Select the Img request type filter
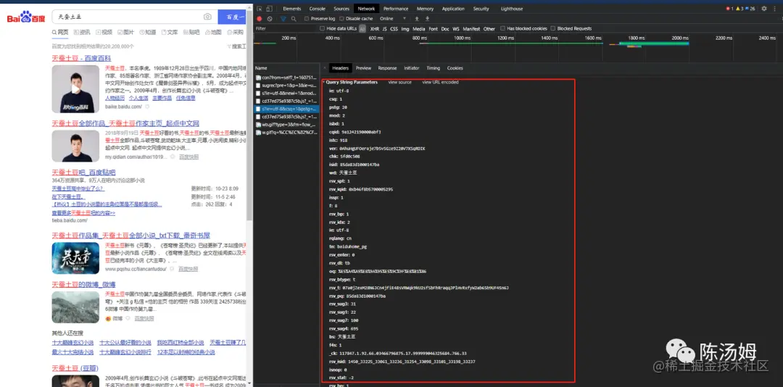The height and width of the screenshot is (387, 783). pyautogui.click(x=405, y=29)
